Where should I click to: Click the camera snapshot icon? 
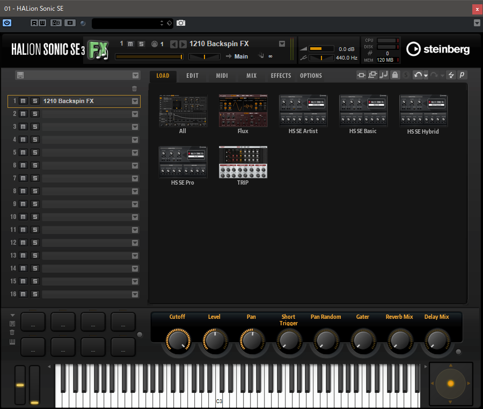click(x=181, y=23)
